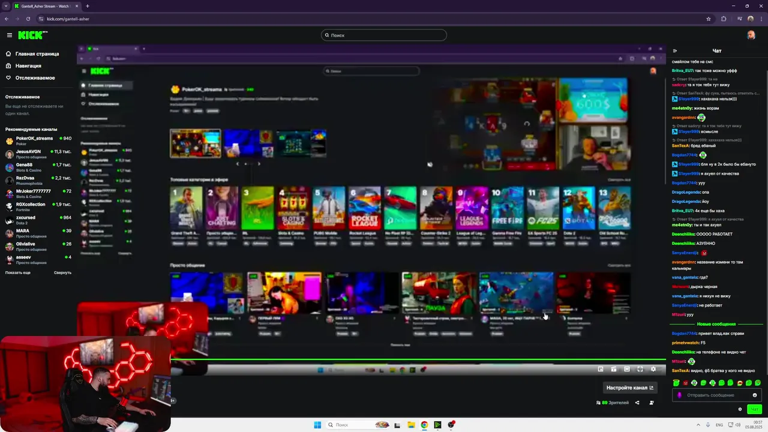Open the Kick hamburger sidebar menu
Image resolution: width=768 pixels, height=432 pixels.
[x=10, y=35]
